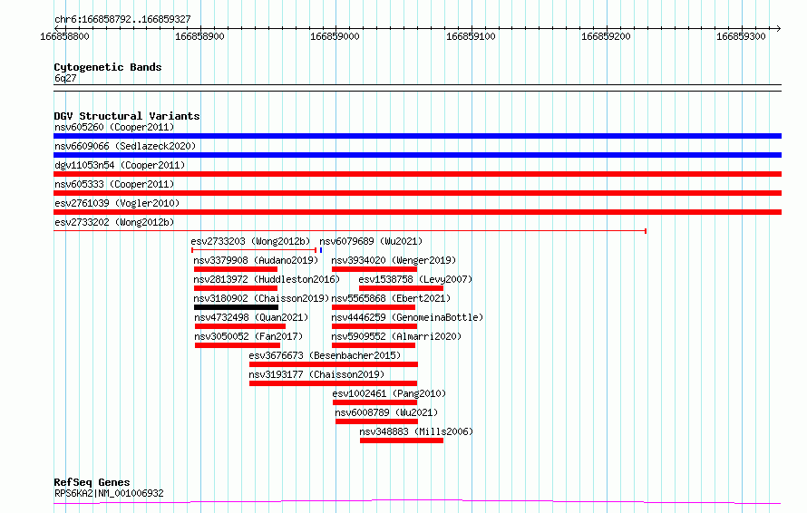Click the esv1538758 (Levy2007) label
The image size is (807, 513).
(415, 279)
